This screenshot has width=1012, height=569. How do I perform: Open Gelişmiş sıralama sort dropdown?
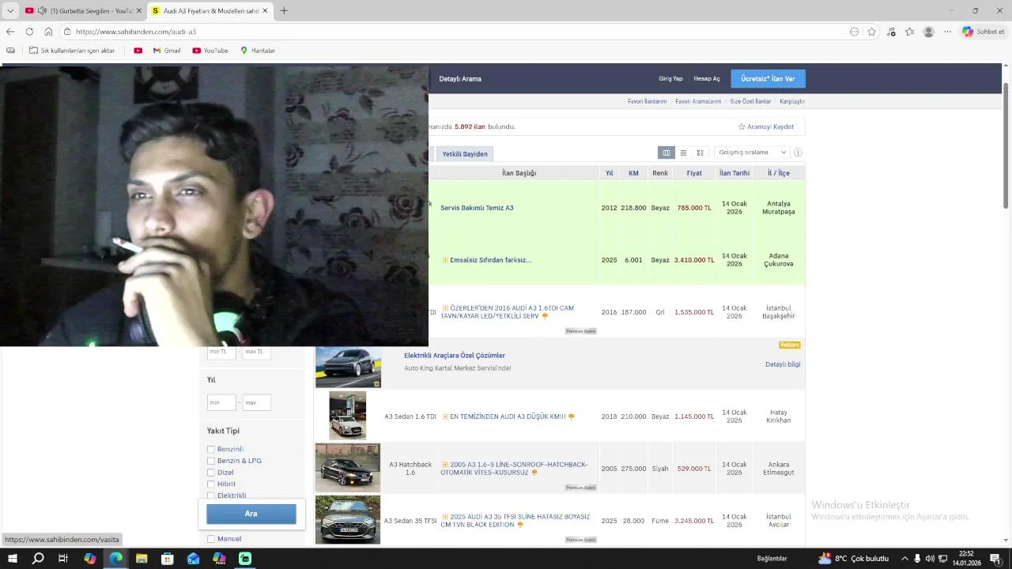pyautogui.click(x=752, y=153)
